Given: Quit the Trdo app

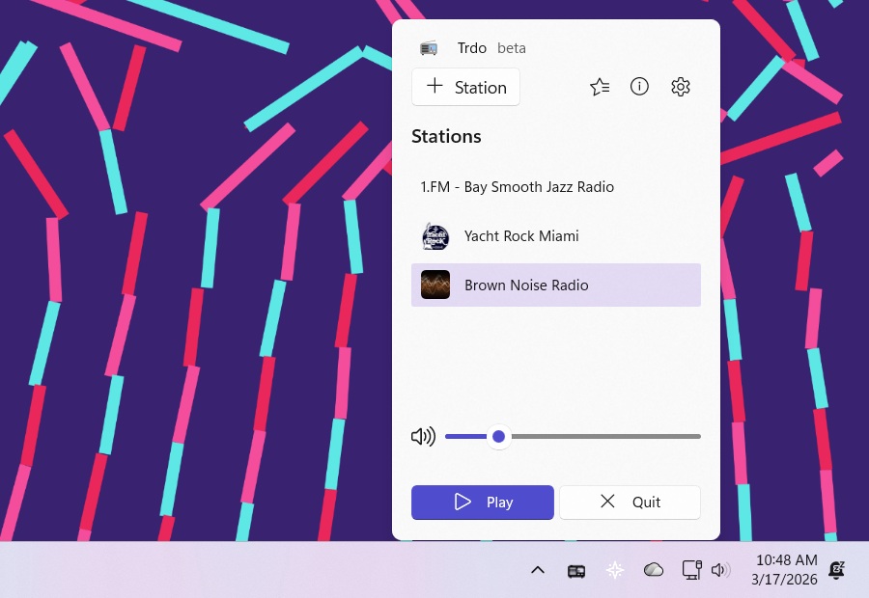Looking at the screenshot, I should (630, 503).
